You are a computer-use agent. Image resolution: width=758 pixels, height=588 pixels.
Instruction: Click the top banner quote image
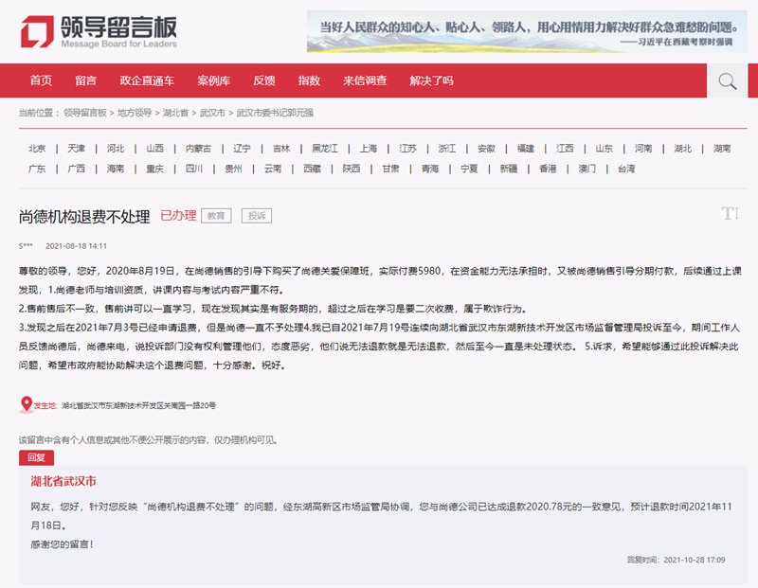pyautogui.click(x=527, y=31)
